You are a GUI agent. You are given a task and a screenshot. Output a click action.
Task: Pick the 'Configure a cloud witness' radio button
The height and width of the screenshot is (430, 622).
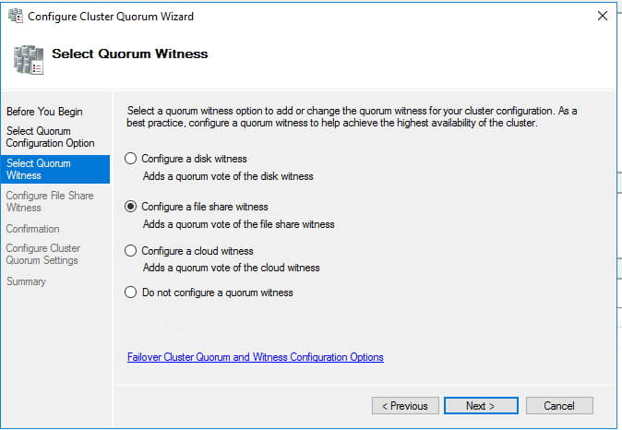click(130, 251)
